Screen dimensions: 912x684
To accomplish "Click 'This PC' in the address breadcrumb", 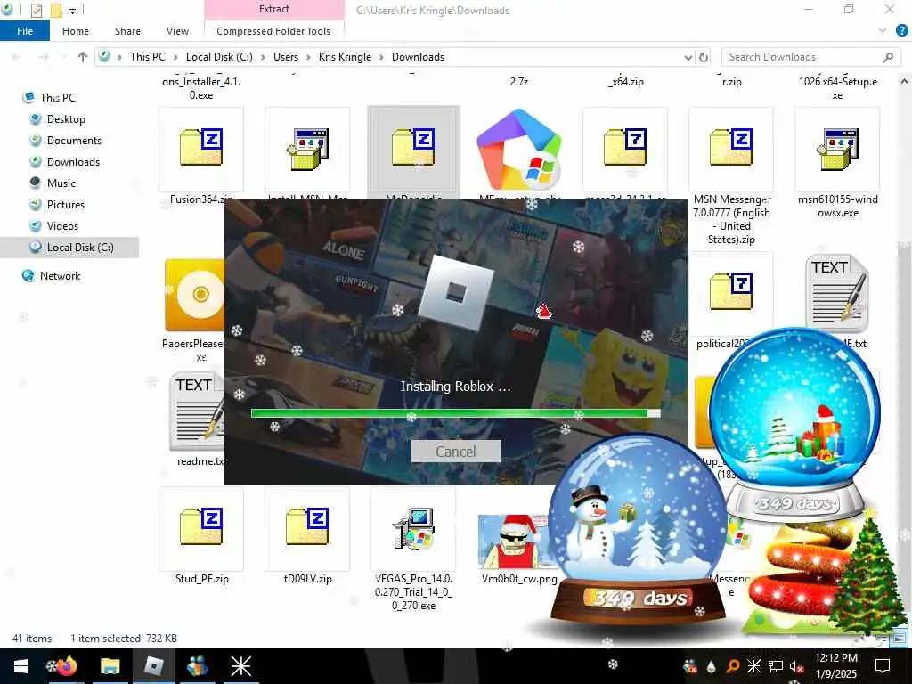I will coord(148,57).
